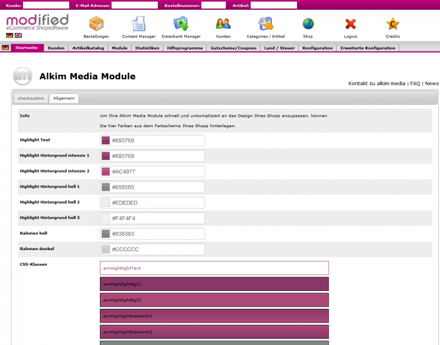Focus the Kunde search field
The image size is (440, 345).
pyautogui.click(x=46, y=5)
